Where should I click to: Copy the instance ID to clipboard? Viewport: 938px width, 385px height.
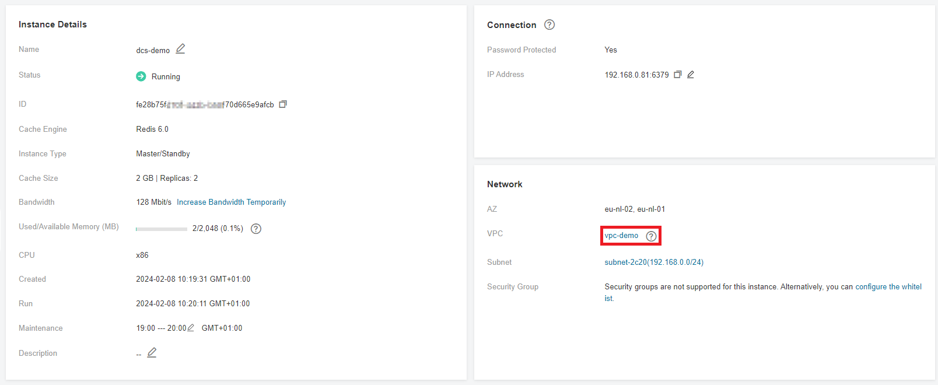pyautogui.click(x=283, y=104)
